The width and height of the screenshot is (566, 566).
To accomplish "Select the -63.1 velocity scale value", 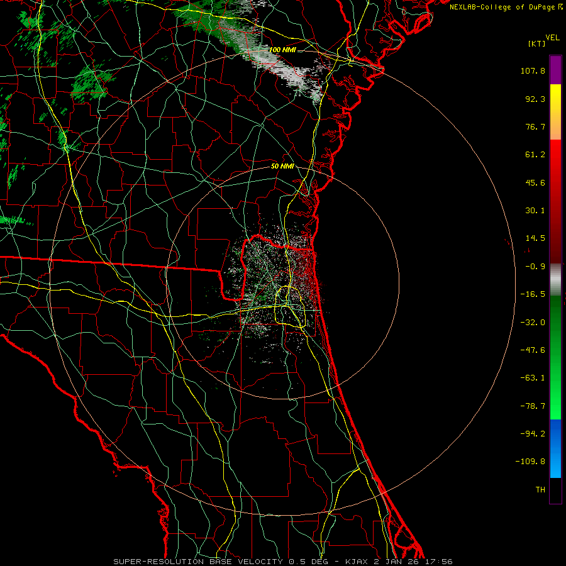I will tap(533, 378).
